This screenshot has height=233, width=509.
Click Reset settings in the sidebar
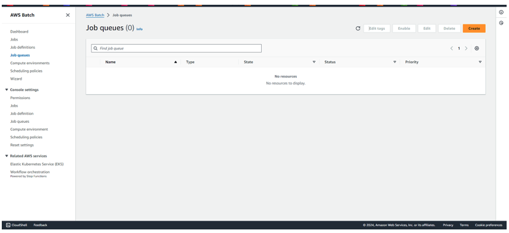[22, 145]
